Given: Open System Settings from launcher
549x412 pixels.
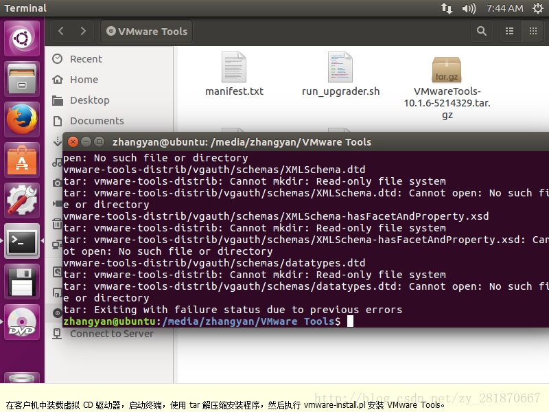Looking at the screenshot, I should pos(22,201).
